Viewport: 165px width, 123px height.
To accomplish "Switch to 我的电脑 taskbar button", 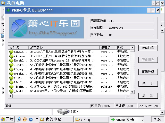I will coord(56,119).
